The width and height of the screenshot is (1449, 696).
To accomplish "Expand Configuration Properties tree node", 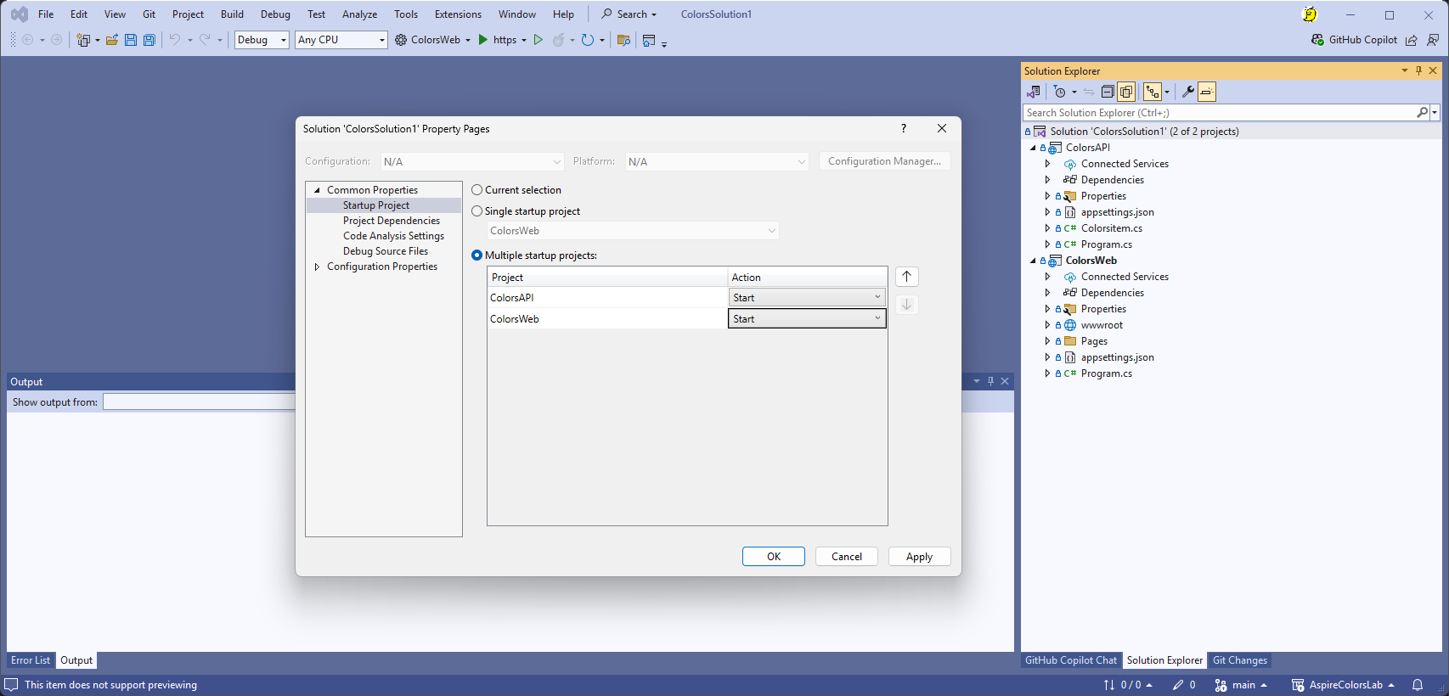I will pos(318,267).
